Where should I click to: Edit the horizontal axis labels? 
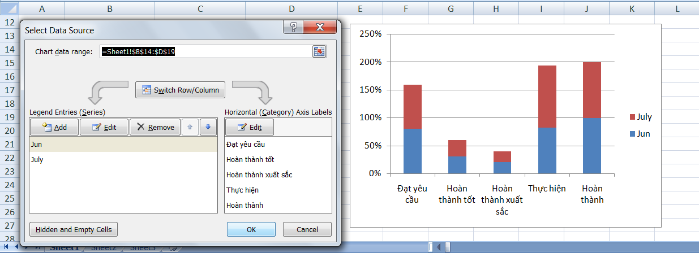click(x=250, y=127)
